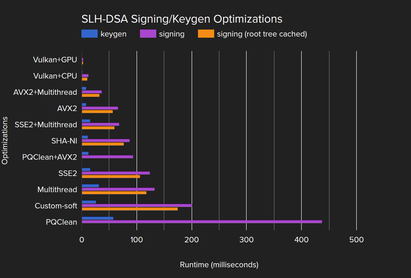Click the SHA-NI keygen bar
The width and height of the screenshot is (411, 278).
[x=85, y=137]
